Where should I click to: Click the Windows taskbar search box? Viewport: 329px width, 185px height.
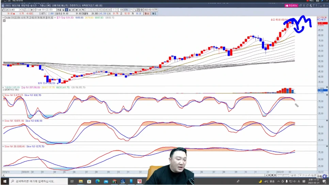click(x=39, y=181)
